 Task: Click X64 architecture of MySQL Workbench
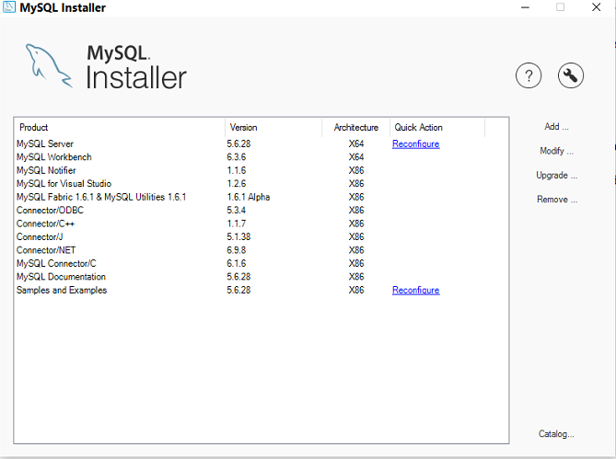pyautogui.click(x=356, y=157)
